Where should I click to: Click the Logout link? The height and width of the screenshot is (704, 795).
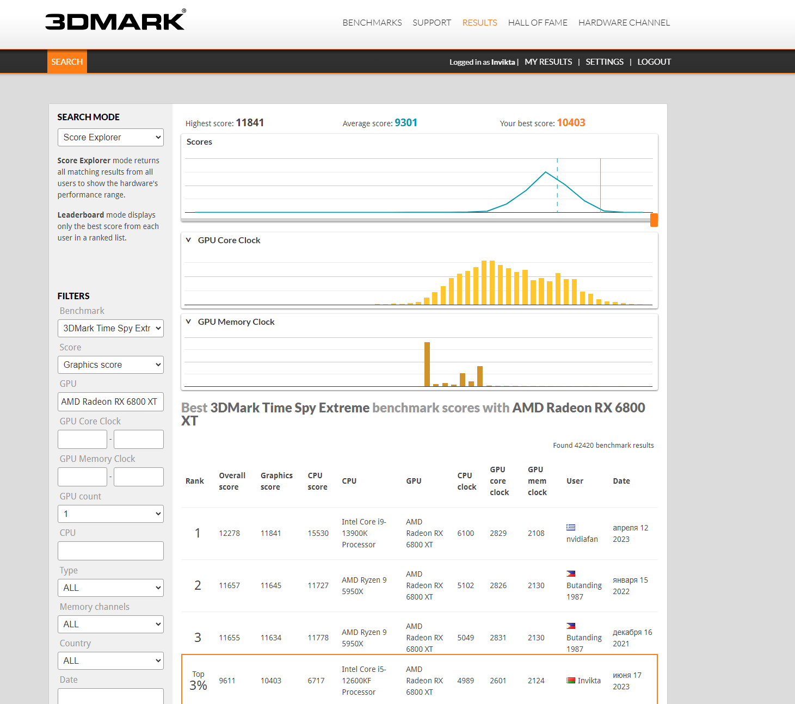(654, 62)
